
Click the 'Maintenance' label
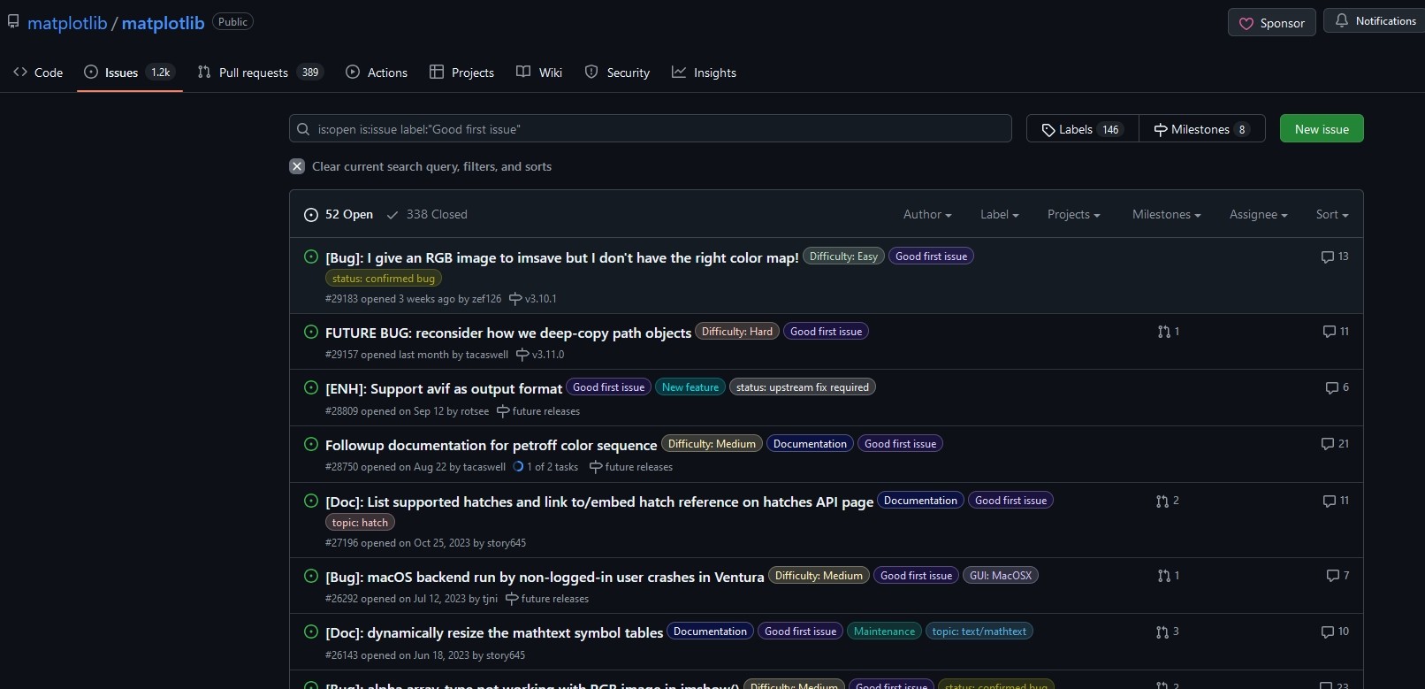click(x=884, y=632)
